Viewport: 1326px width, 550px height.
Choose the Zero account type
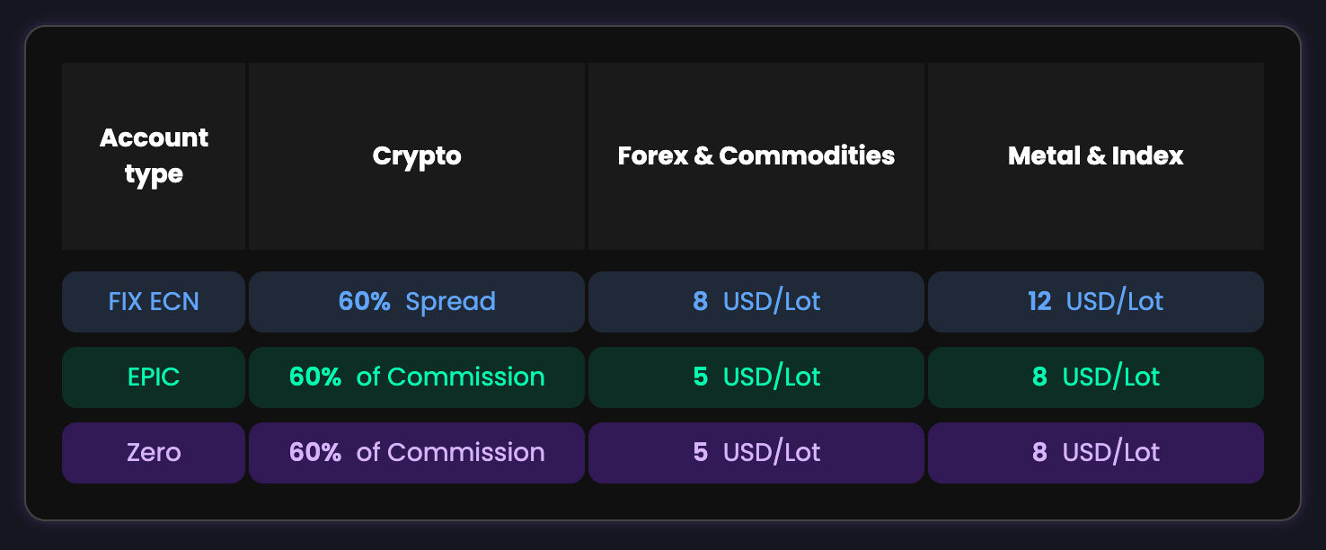point(154,452)
